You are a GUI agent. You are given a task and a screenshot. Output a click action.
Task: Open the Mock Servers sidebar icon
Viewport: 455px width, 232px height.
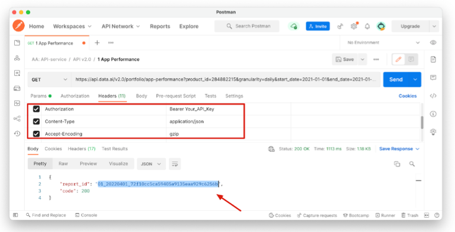[17, 88]
